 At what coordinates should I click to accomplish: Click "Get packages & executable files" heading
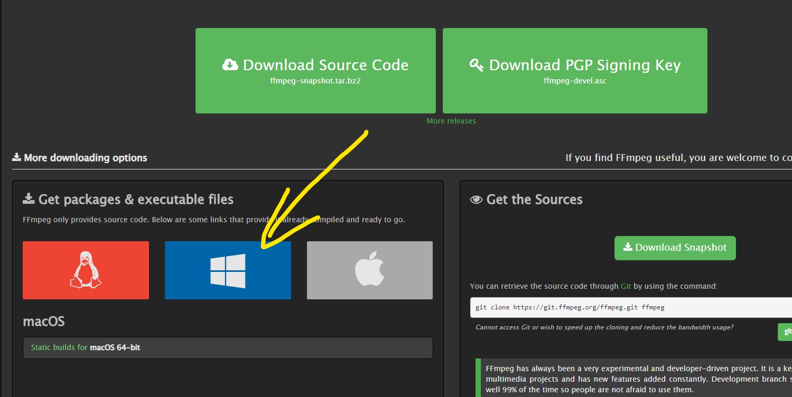coord(128,200)
